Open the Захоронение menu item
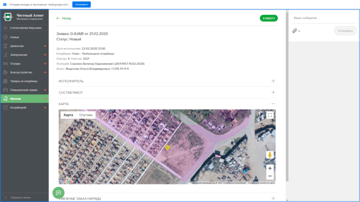The height and width of the screenshot is (202, 360). coord(24,55)
